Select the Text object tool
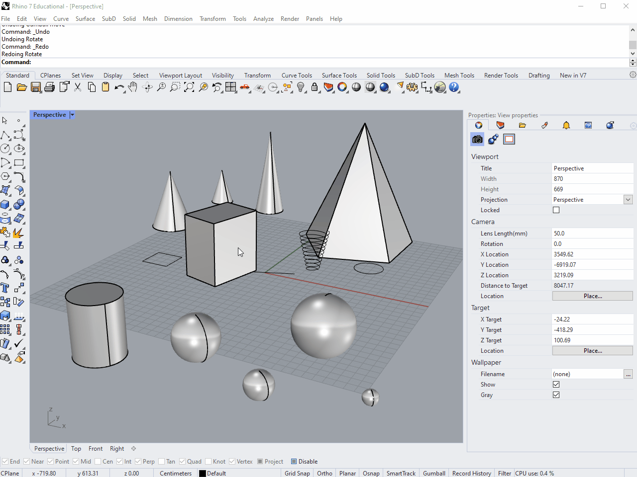The image size is (637, 477). [x=5, y=288]
